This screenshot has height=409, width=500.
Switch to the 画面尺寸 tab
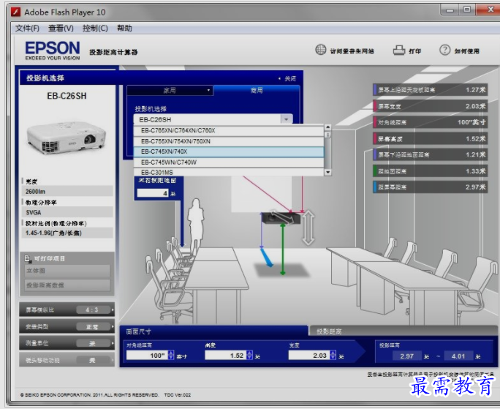pos(213,331)
